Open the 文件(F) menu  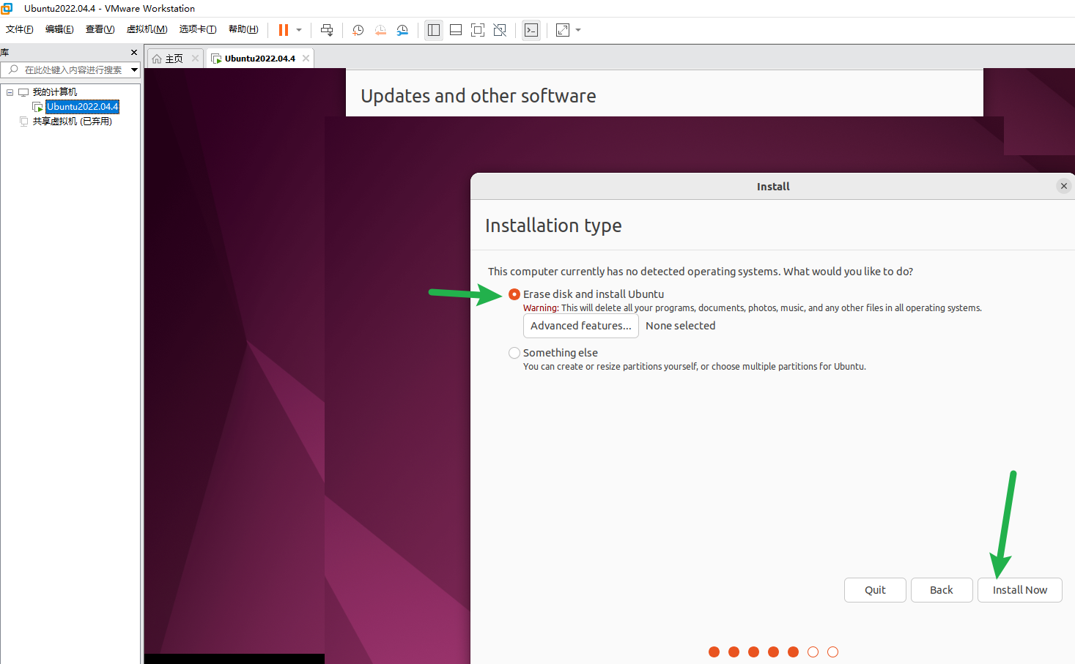pyautogui.click(x=20, y=29)
